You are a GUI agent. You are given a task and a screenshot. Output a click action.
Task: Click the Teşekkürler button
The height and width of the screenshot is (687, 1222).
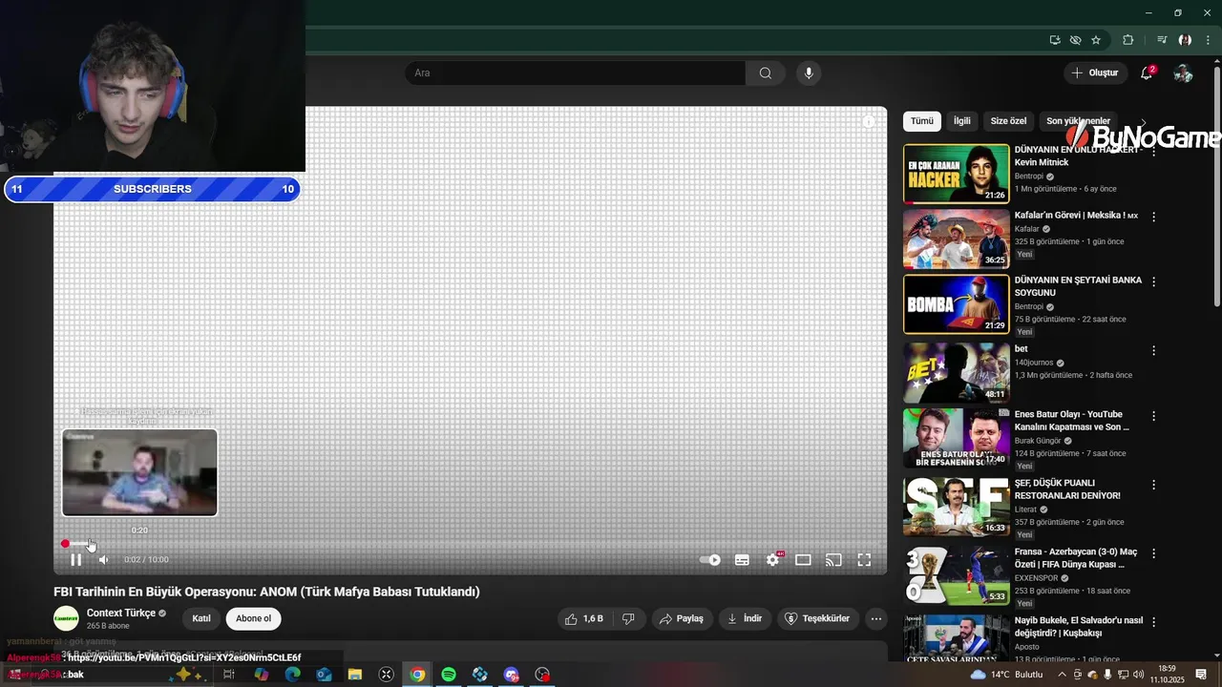817,618
